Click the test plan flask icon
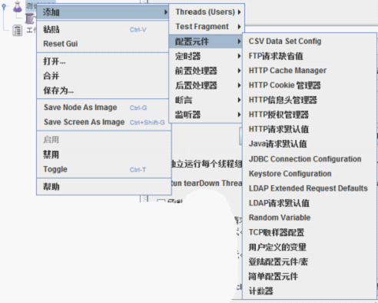The image size is (378, 303). (18, 7)
